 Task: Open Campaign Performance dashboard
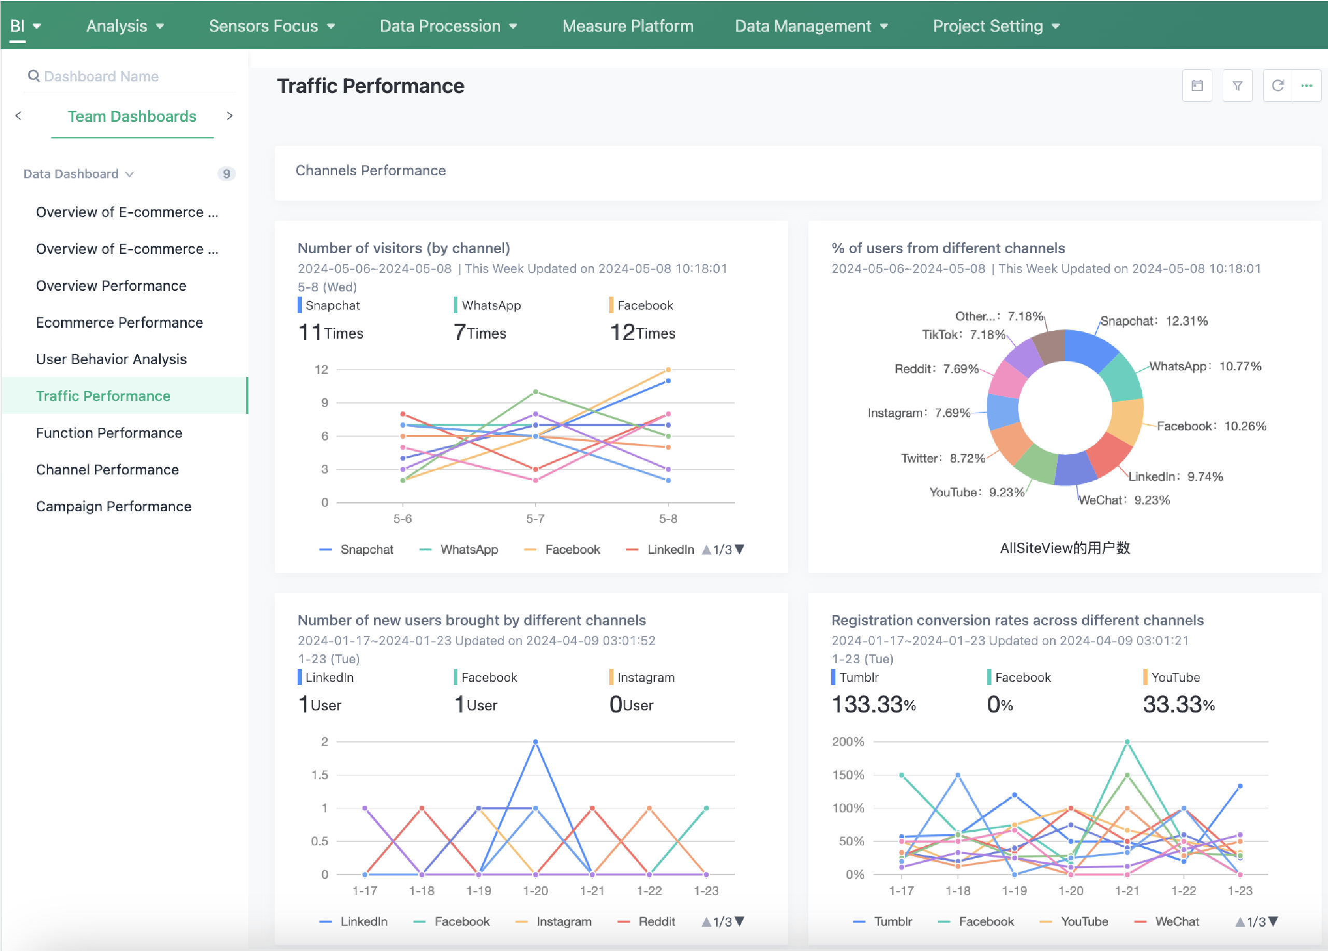[114, 506]
